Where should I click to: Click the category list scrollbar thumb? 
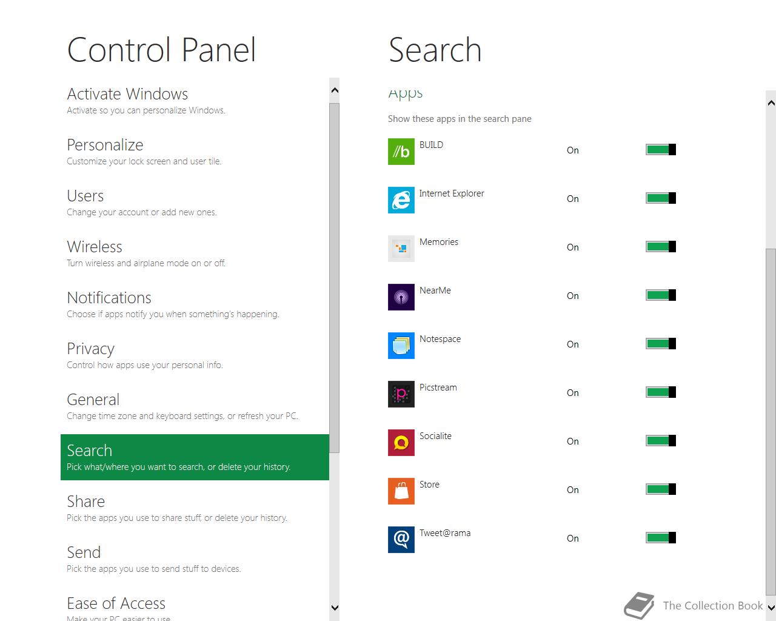coord(335,278)
